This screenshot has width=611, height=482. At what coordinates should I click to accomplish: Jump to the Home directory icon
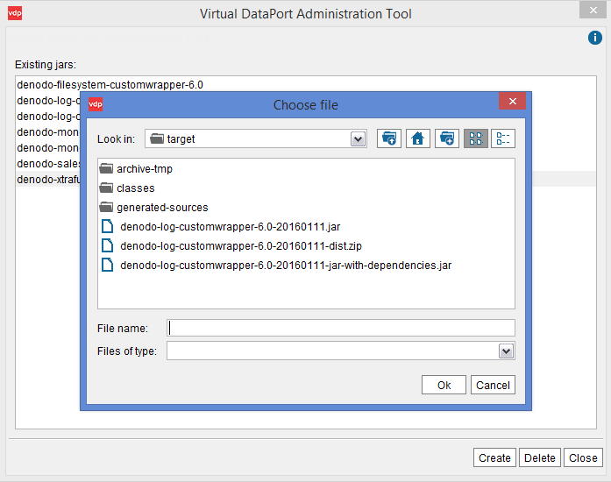pos(418,138)
